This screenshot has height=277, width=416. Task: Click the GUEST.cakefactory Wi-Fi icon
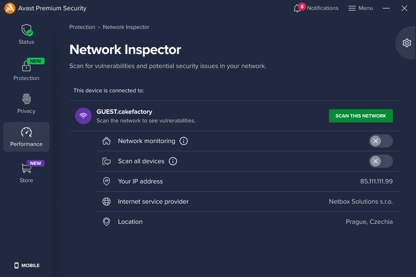(83, 116)
